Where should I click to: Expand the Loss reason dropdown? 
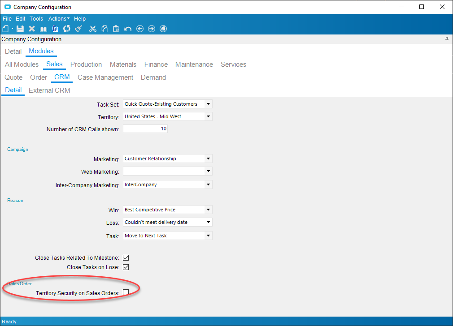click(208, 222)
